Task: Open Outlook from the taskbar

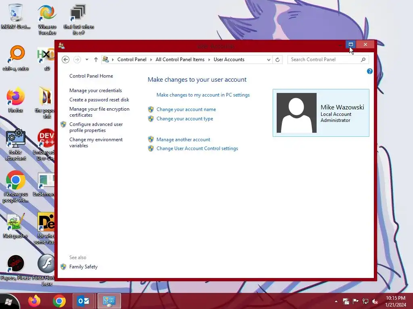Action: pyautogui.click(x=83, y=301)
